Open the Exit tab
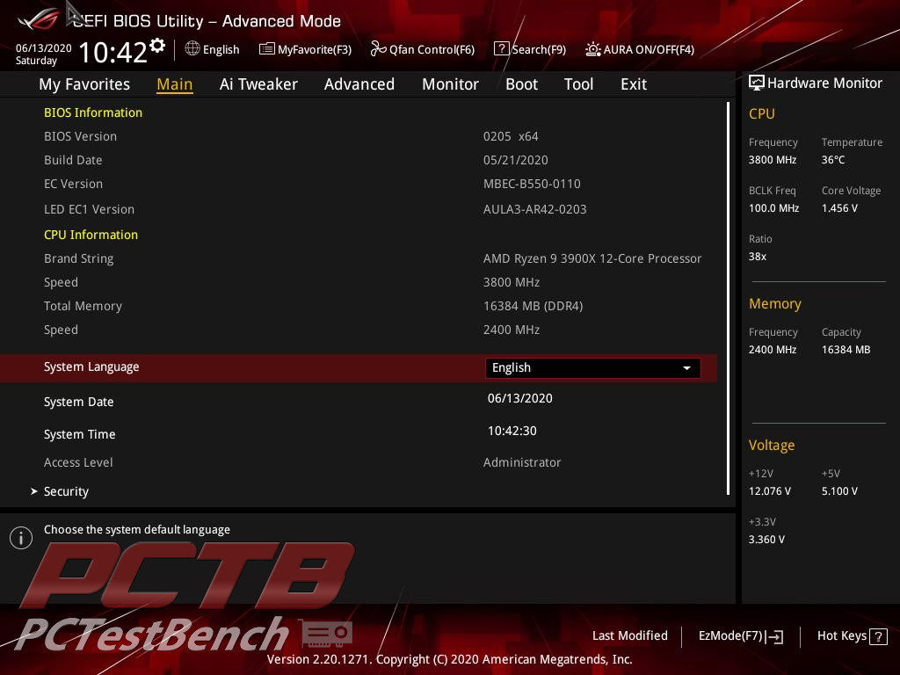This screenshot has height=675, width=900. (634, 84)
